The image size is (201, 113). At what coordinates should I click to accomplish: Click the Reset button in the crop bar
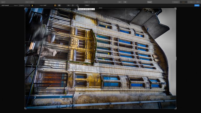[x=87, y=5]
